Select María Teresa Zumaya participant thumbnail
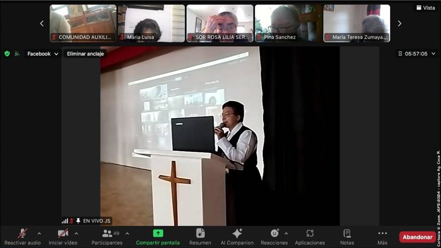441x248 pixels. coord(357,24)
